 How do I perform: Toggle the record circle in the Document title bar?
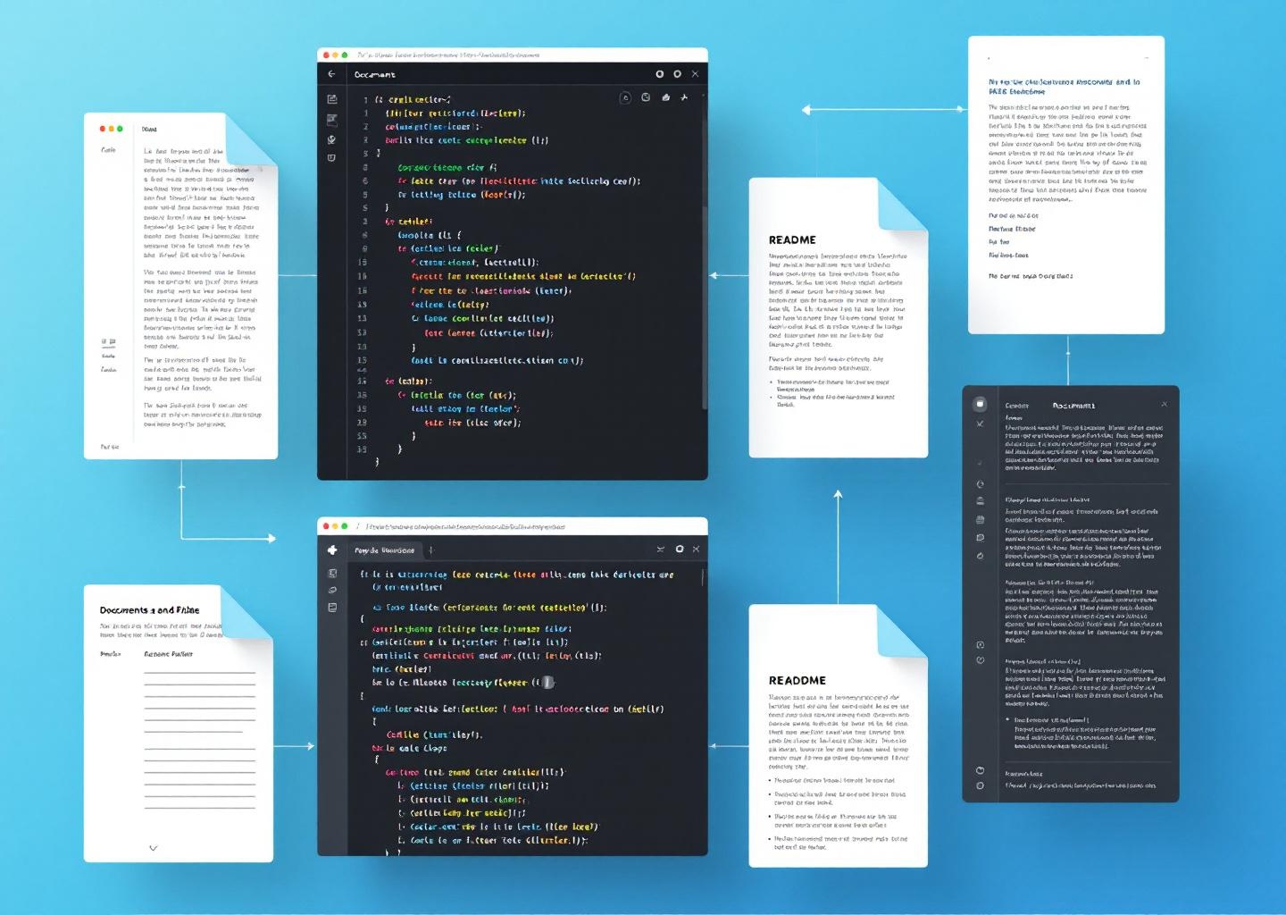(660, 74)
